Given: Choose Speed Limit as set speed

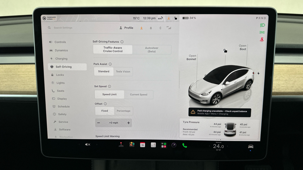Looking at the screenshot, I should 109,94.
